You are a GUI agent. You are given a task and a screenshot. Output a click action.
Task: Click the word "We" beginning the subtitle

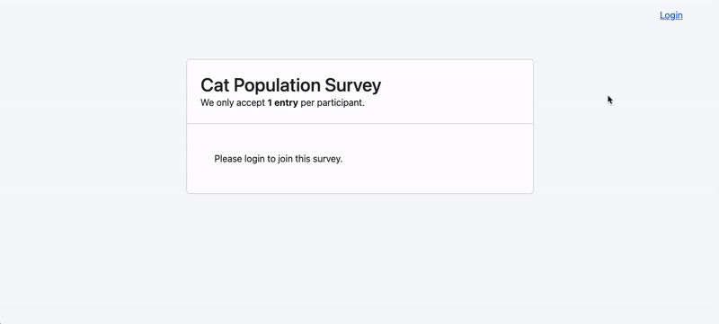[x=207, y=103]
